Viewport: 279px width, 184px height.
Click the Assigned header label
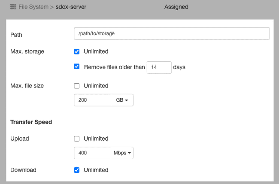point(176,7)
